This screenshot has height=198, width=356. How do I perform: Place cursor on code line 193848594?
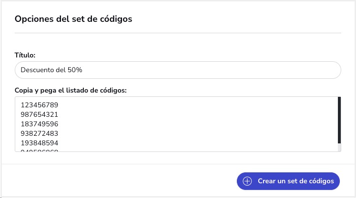click(x=40, y=143)
